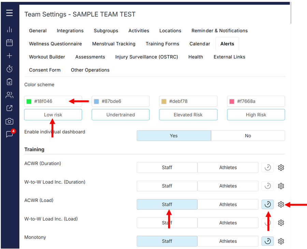Select the Alerts tab

227,44
